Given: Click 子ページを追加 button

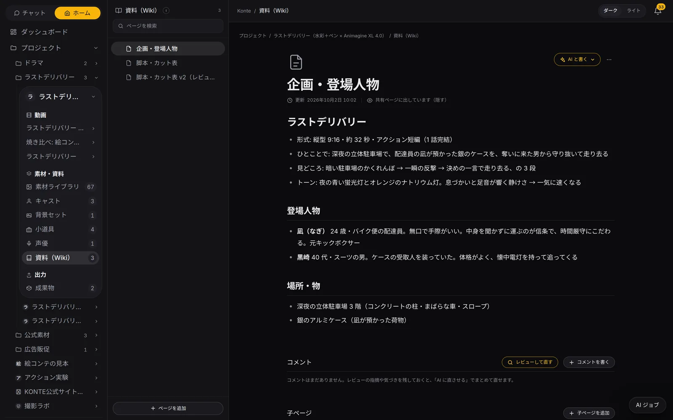Looking at the screenshot, I should 589,413.
